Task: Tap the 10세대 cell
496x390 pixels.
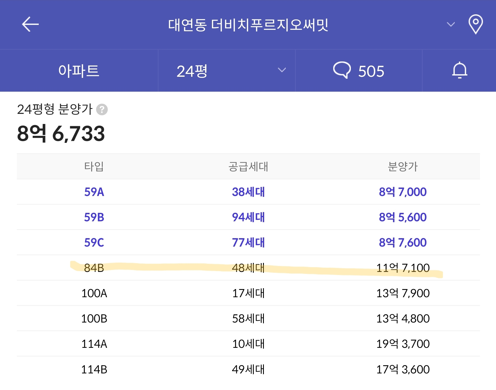Action: 248,344
